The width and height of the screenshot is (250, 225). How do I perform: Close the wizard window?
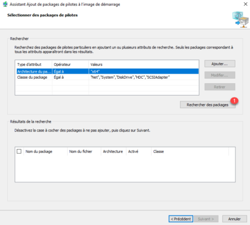point(245,4)
